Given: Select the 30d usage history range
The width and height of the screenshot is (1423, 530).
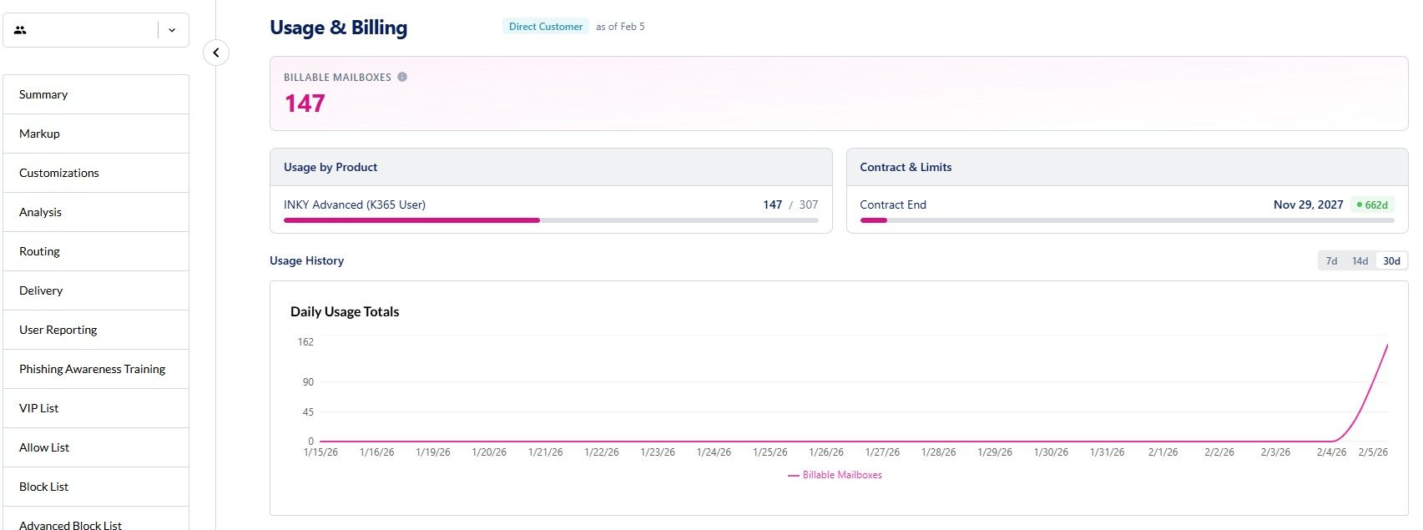Looking at the screenshot, I should point(1391,261).
